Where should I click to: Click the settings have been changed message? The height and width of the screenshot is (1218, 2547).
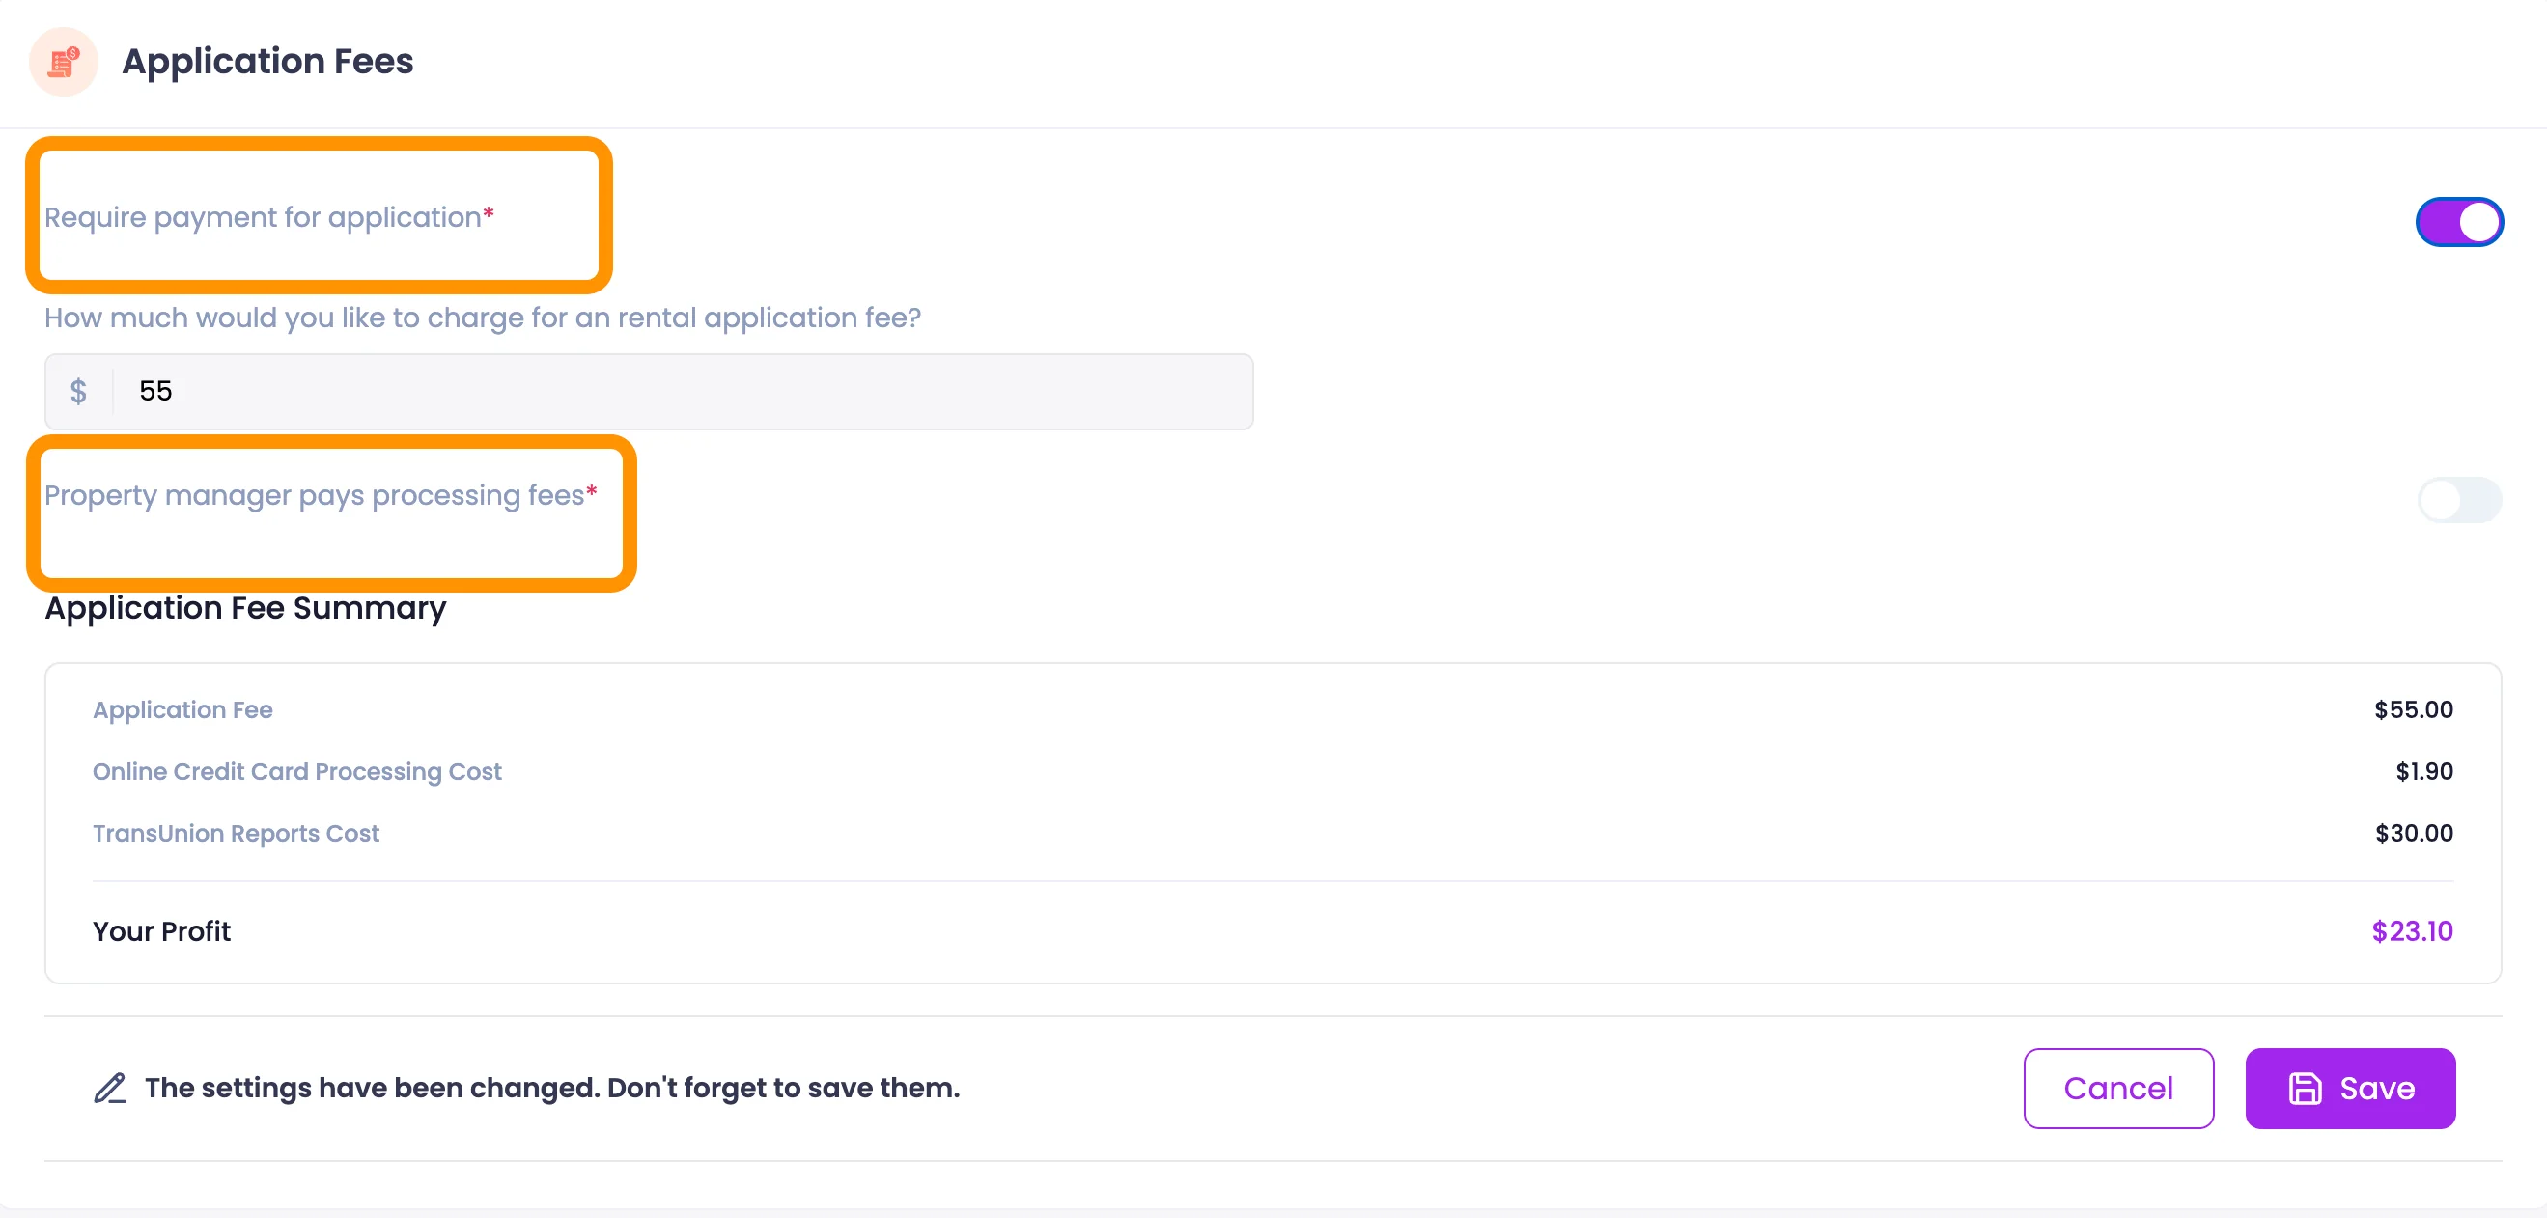pyautogui.click(x=551, y=1088)
